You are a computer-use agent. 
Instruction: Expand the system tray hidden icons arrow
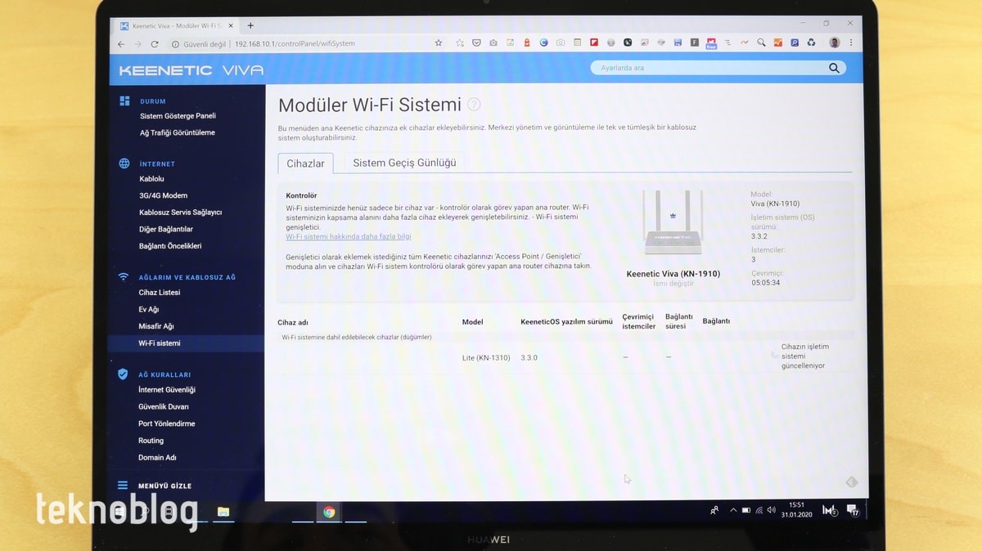pyautogui.click(x=732, y=510)
